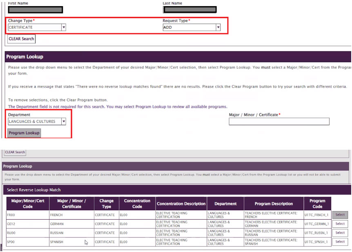This screenshot has height=252, width=352.
Task: Click the Major / Minor / Certificate input field
Action: click(x=279, y=121)
